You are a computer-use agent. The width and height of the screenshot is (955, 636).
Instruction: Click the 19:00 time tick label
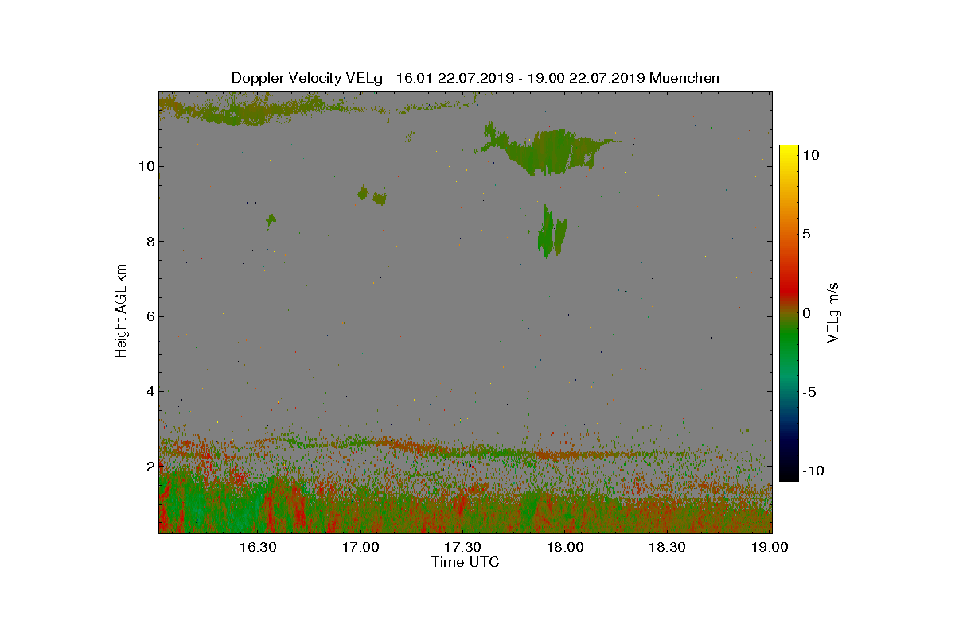(770, 548)
